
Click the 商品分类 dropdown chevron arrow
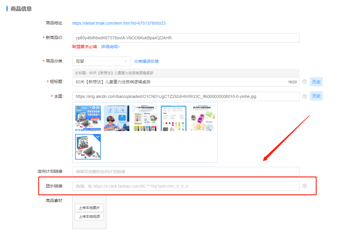click(x=126, y=61)
